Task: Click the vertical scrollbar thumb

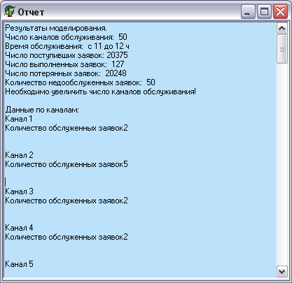Action: (x=282, y=49)
